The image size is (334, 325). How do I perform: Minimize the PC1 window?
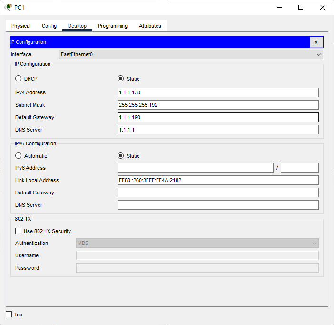point(279,7)
